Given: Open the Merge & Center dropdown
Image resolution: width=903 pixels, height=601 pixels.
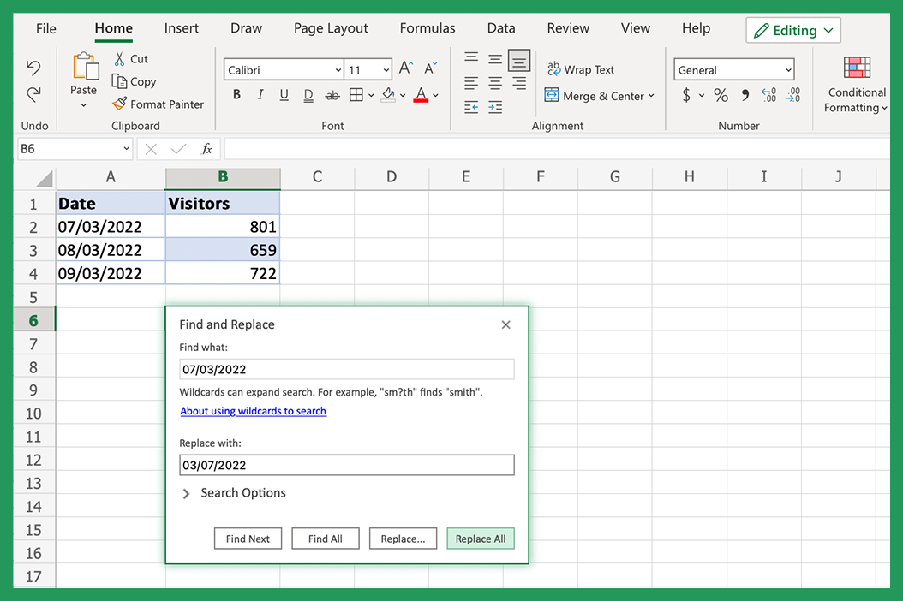Looking at the screenshot, I should tap(653, 96).
